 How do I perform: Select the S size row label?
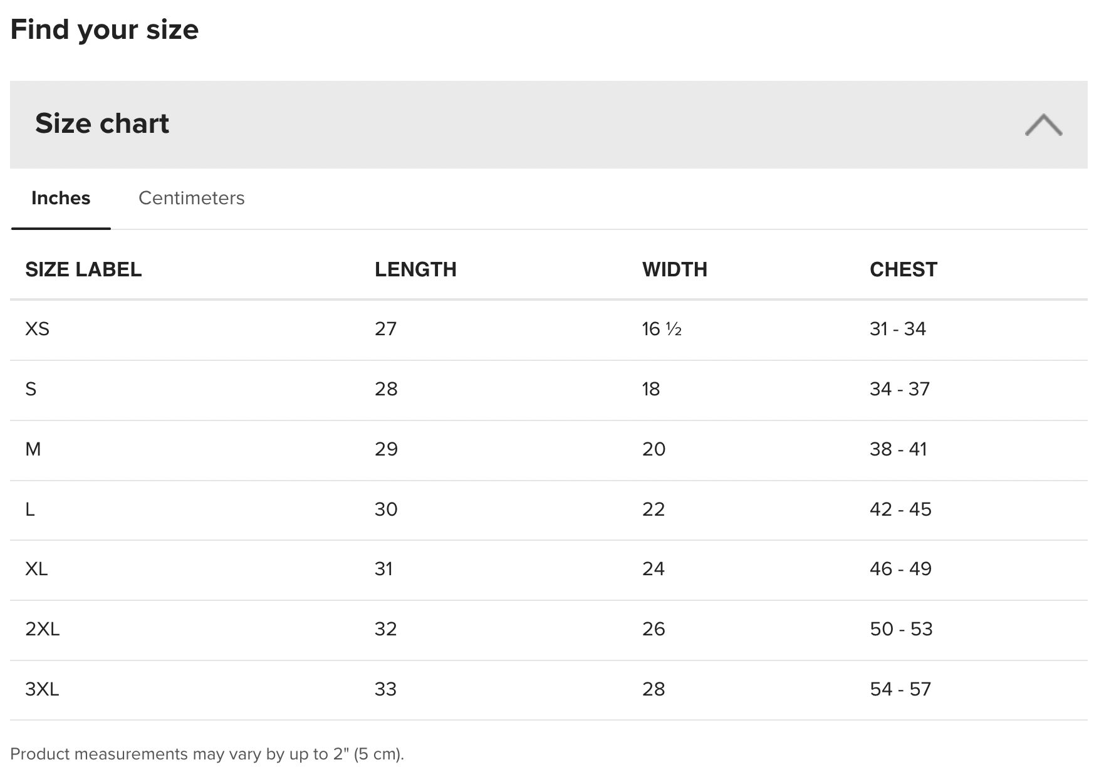point(31,389)
